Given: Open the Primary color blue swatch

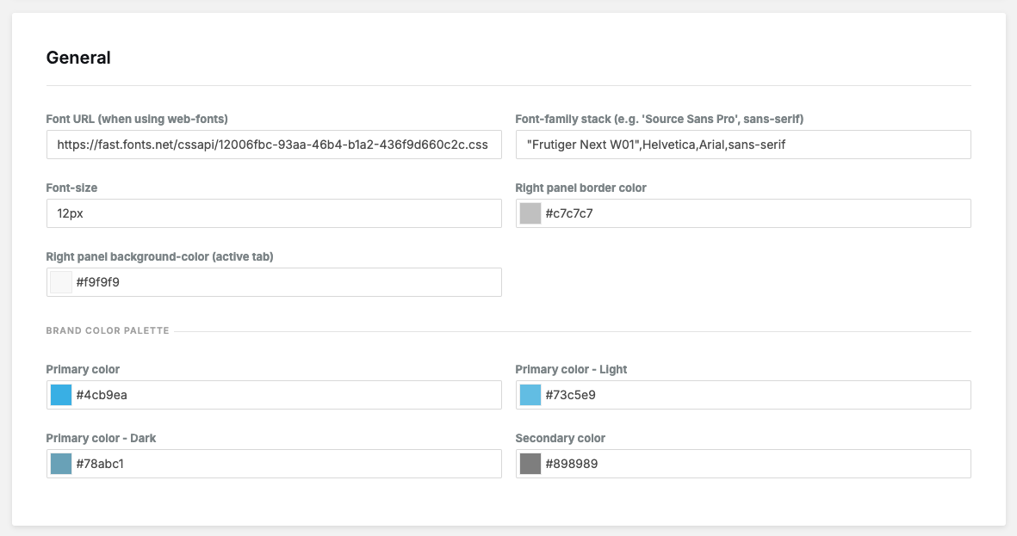Looking at the screenshot, I should click(x=61, y=395).
